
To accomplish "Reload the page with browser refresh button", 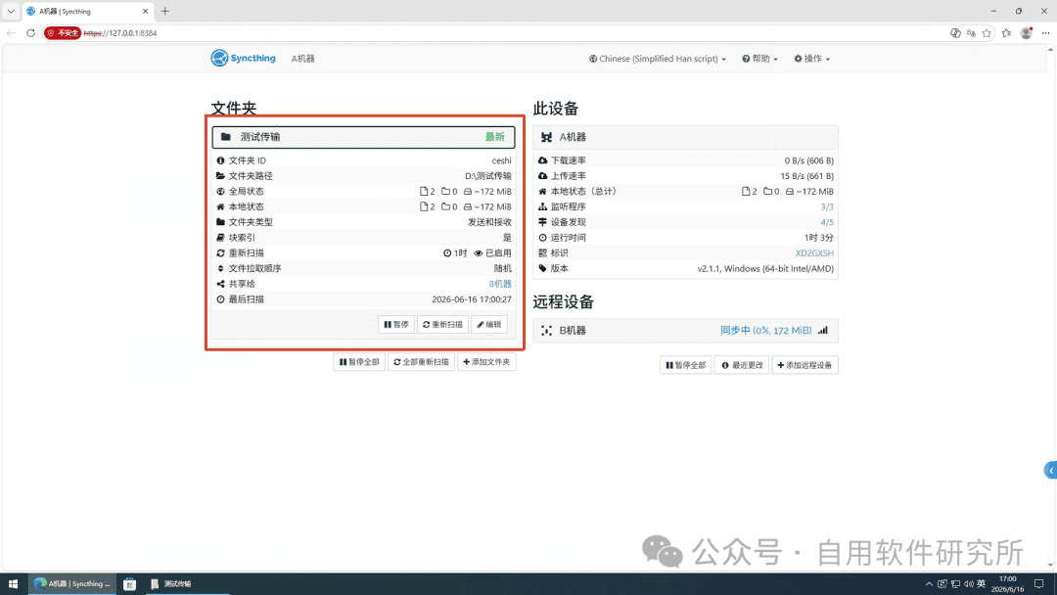I will click(x=30, y=32).
